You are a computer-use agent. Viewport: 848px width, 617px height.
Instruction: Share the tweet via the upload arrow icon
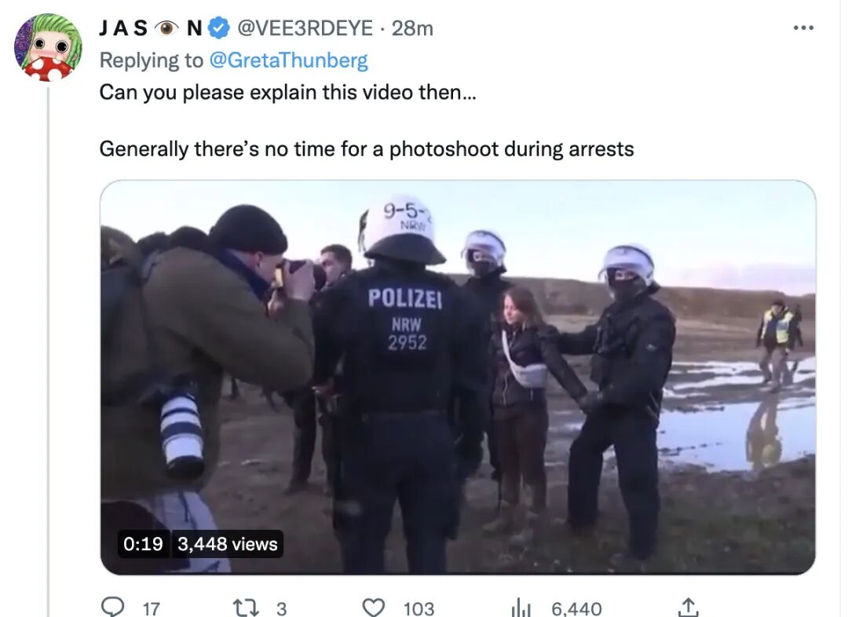tap(687, 608)
